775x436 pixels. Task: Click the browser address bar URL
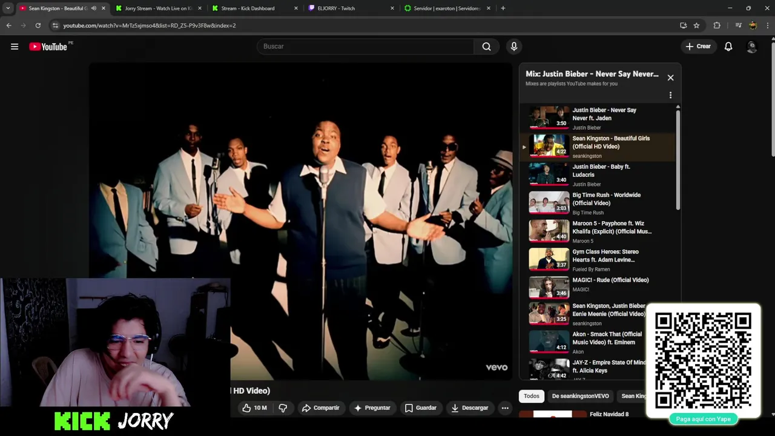pyautogui.click(x=150, y=25)
